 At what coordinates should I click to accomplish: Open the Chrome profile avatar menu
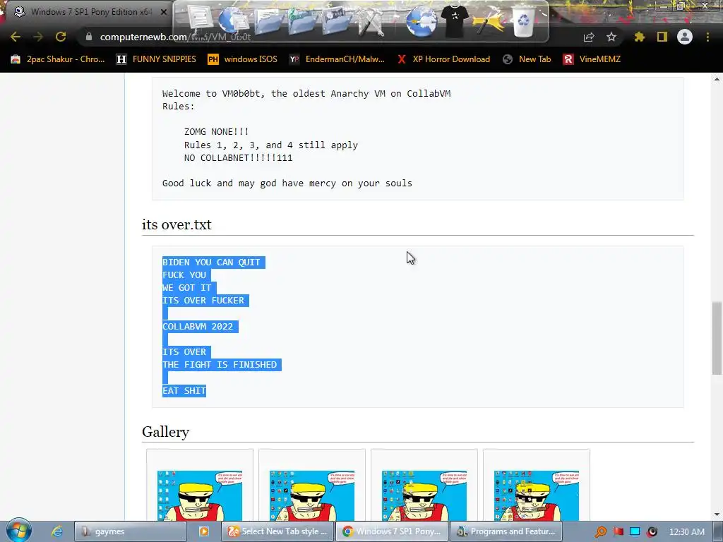685,37
